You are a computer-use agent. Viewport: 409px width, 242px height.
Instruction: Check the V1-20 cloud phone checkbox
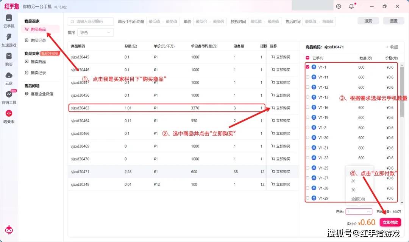pos(308,137)
